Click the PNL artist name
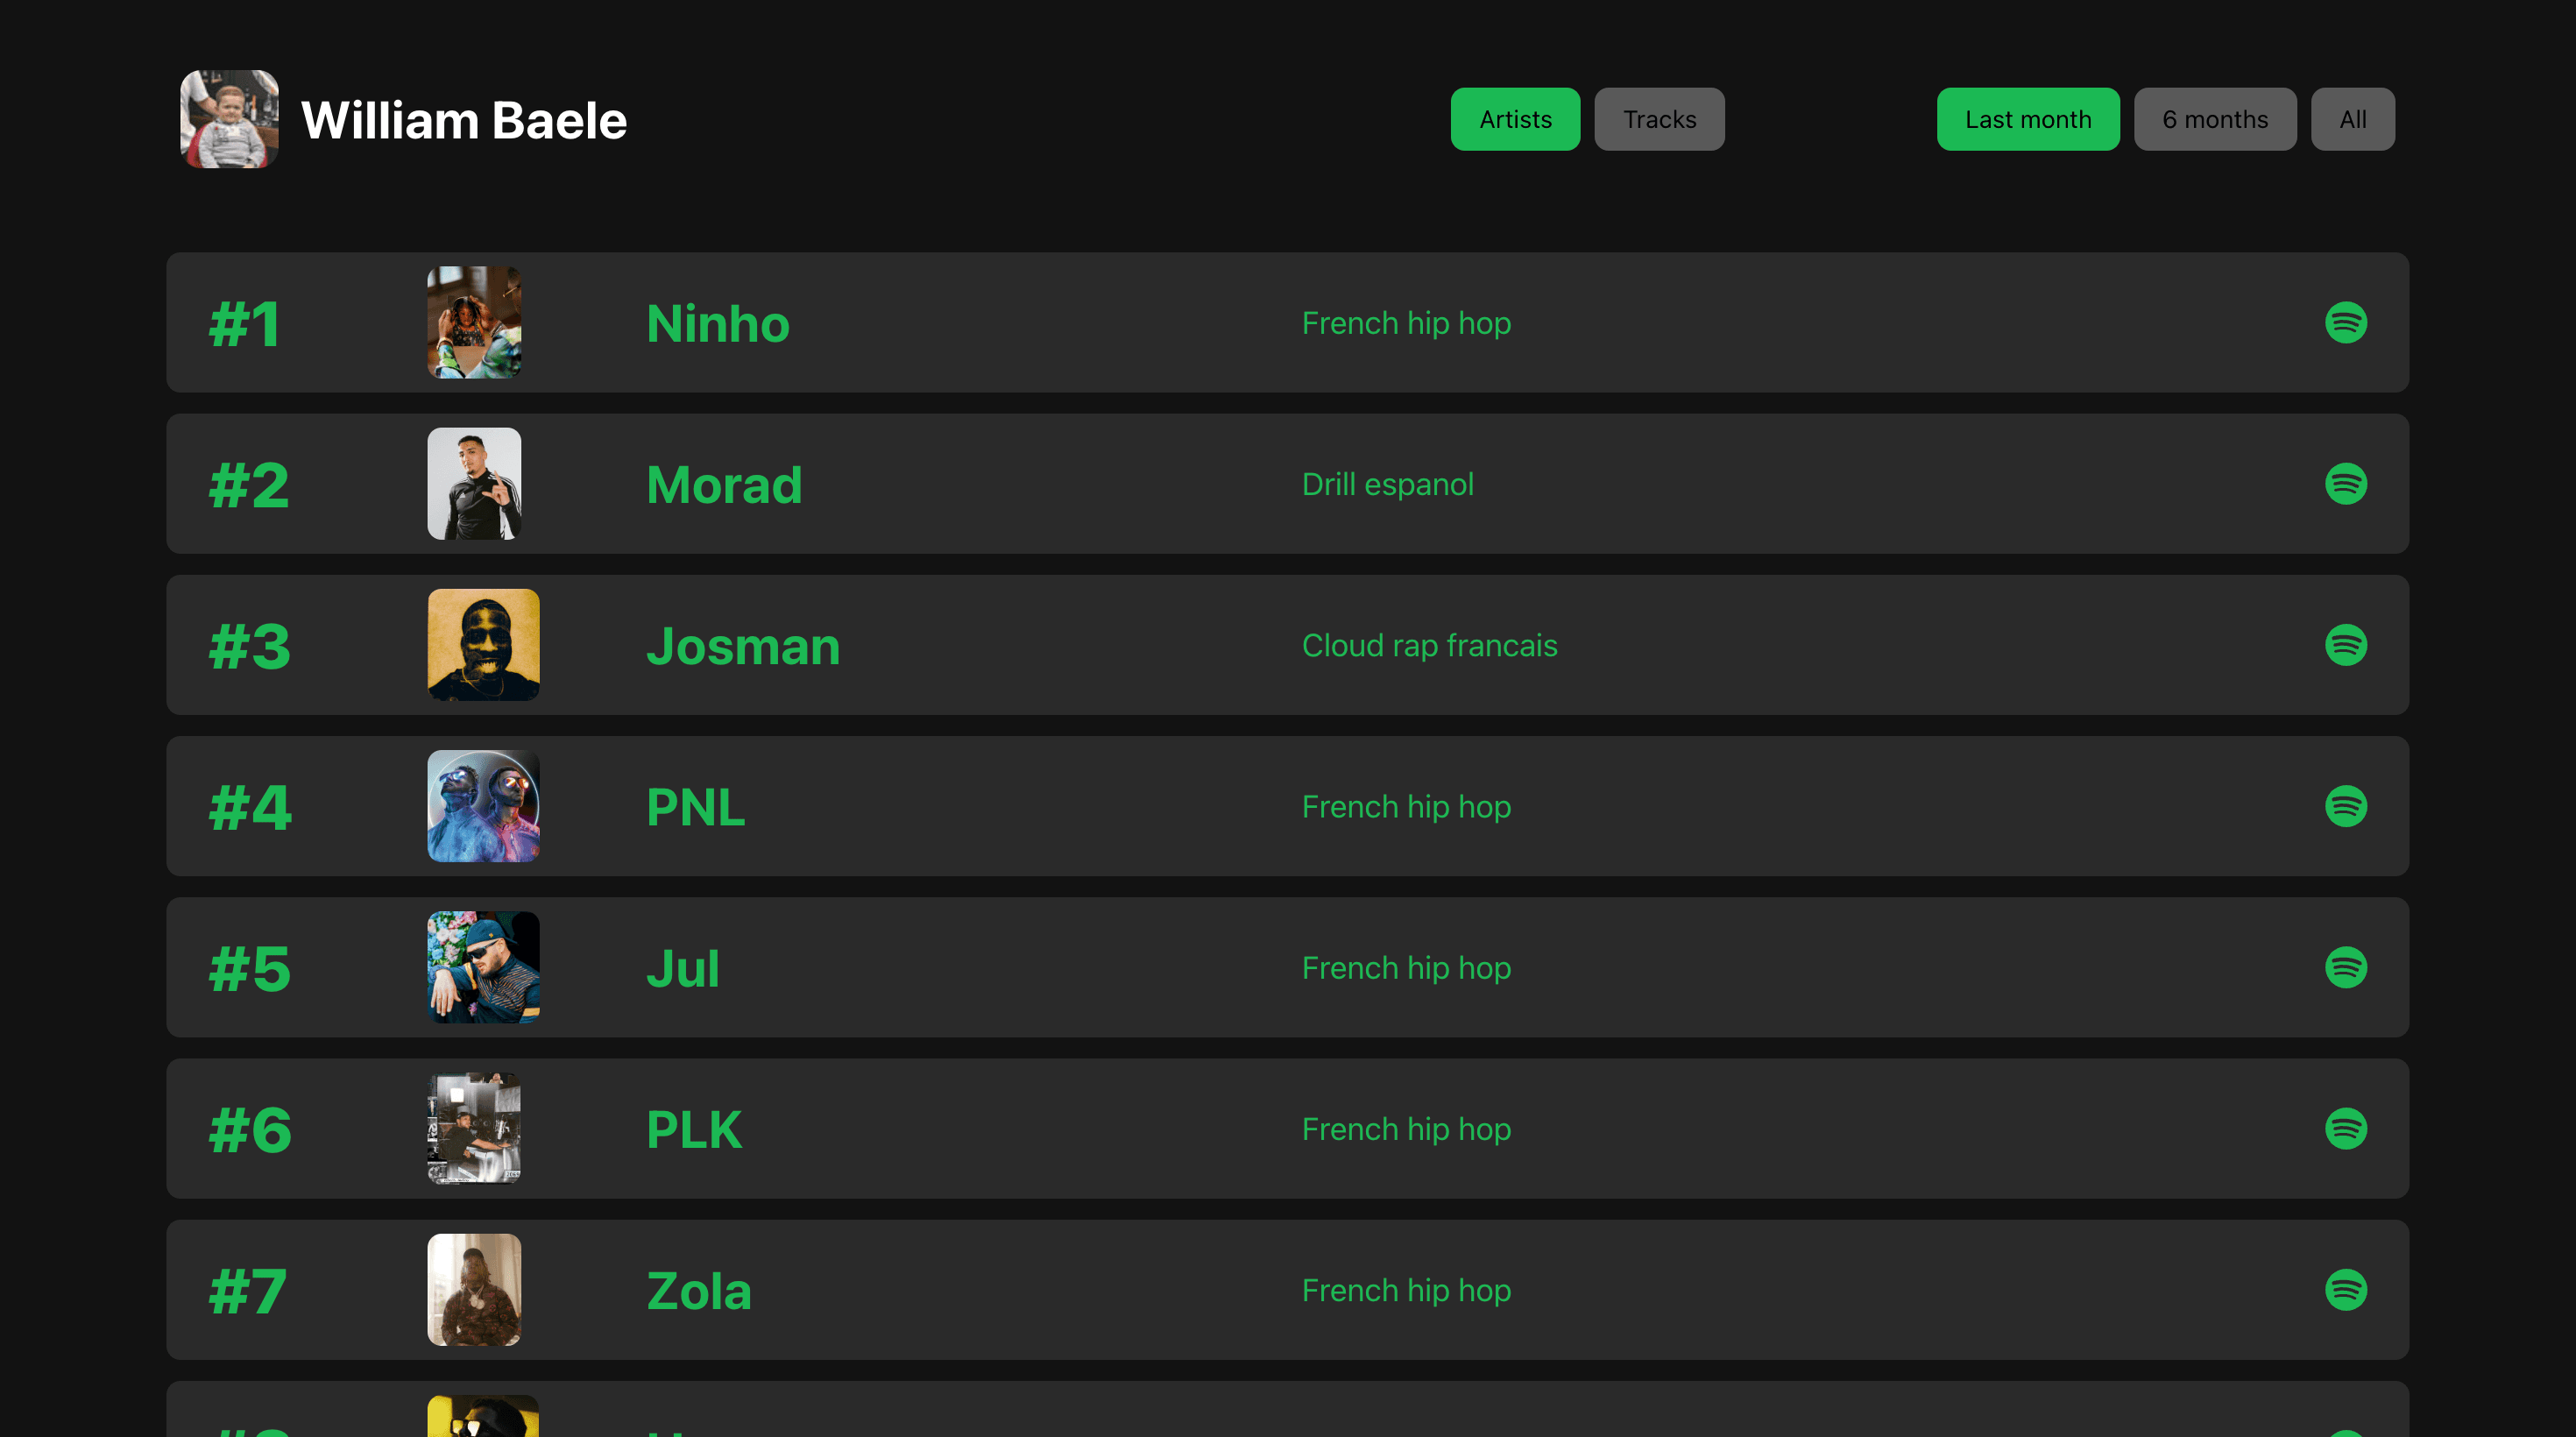The image size is (2576, 1437). pos(695,807)
